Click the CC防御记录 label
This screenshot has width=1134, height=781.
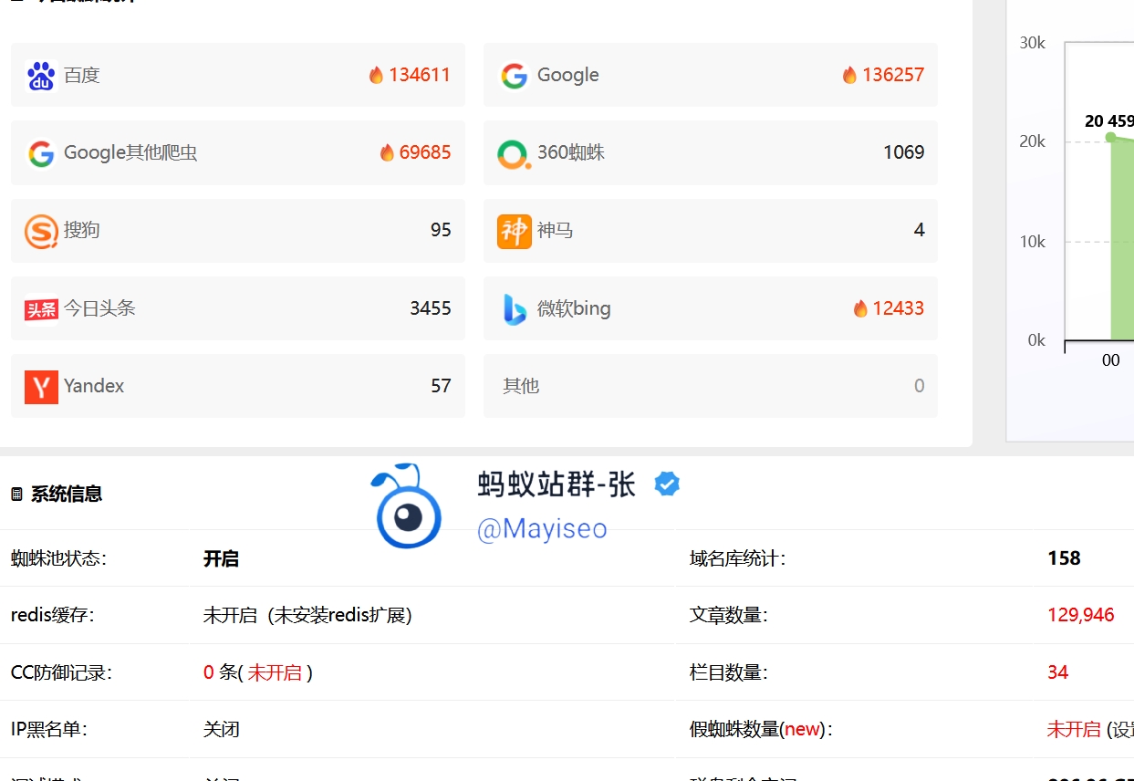[x=61, y=672]
